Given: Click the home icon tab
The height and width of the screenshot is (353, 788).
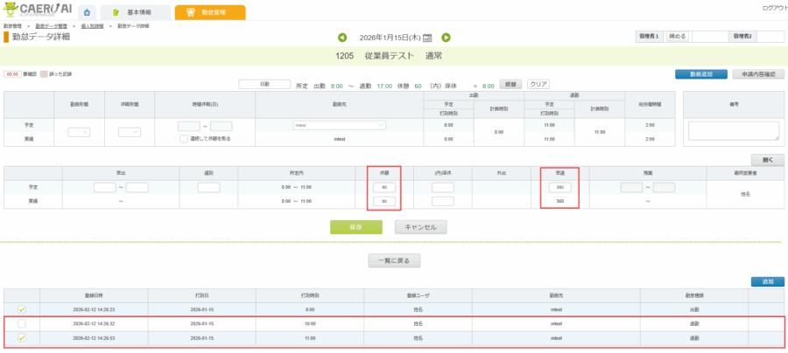Looking at the screenshot, I should (88, 12).
